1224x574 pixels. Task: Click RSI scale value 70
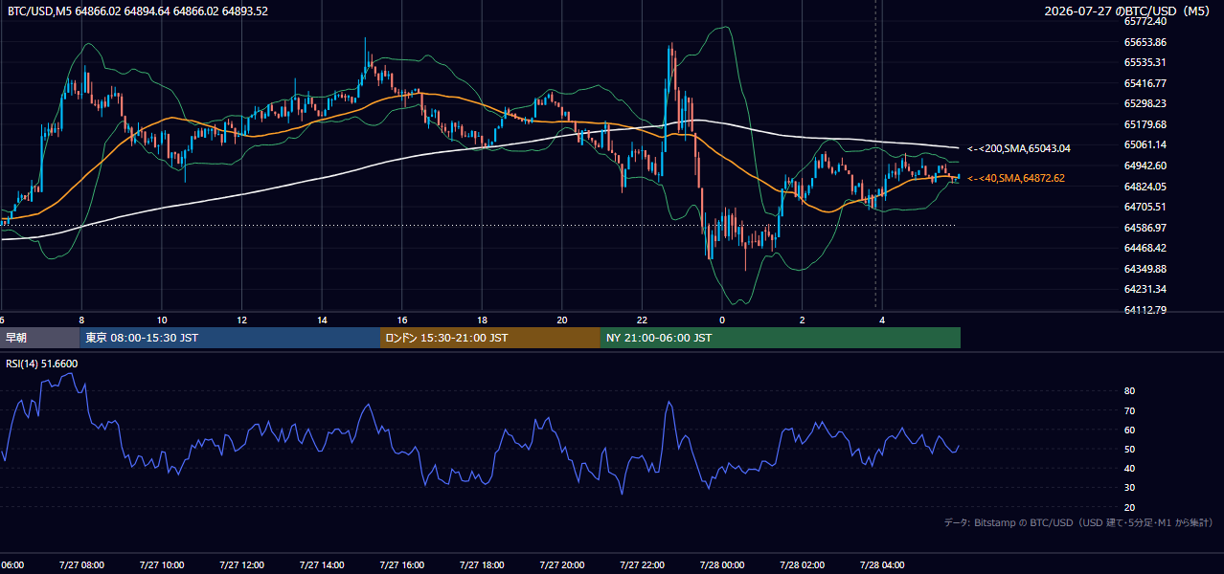pos(1129,410)
